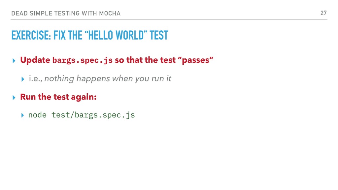Click the blue bullet before 'Run the test again'
This screenshot has height=190, width=338.
[14, 98]
